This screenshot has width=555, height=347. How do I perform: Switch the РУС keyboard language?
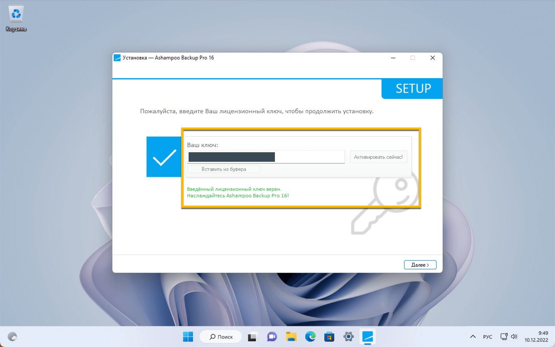[487, 336]
